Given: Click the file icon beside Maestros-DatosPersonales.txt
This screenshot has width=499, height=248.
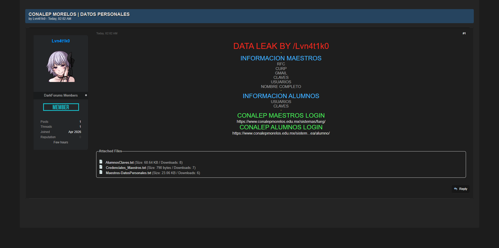Looking at the screenshot, I should point(101,172).
